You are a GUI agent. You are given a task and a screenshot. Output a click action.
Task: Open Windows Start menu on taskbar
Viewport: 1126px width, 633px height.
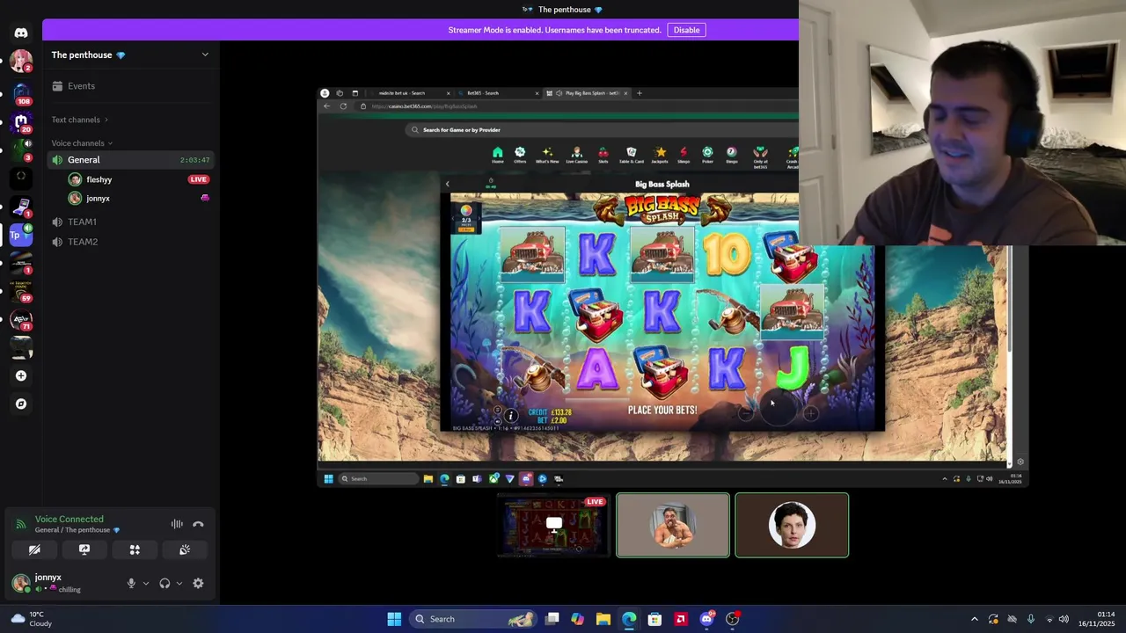[394, 619]
